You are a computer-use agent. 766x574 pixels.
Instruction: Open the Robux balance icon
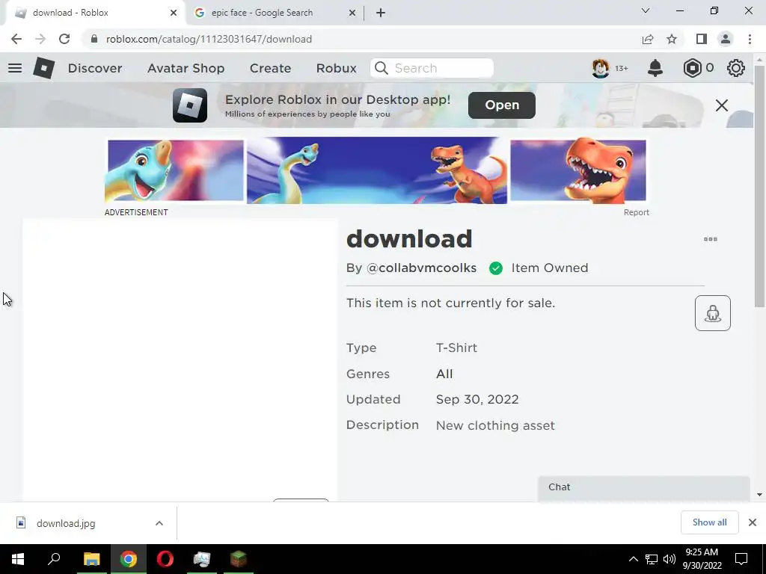click(x=692, y=68)
